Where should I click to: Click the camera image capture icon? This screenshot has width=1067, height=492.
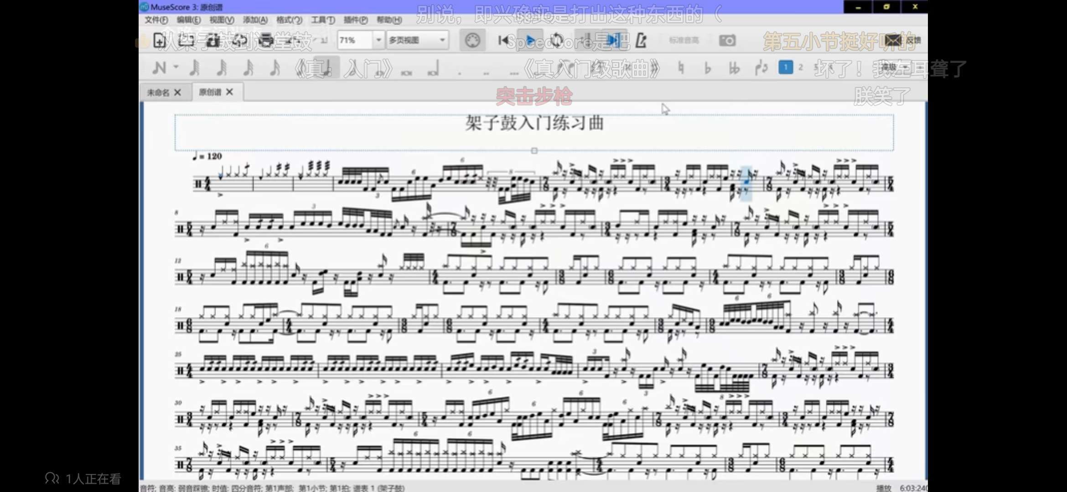[727, 41]
